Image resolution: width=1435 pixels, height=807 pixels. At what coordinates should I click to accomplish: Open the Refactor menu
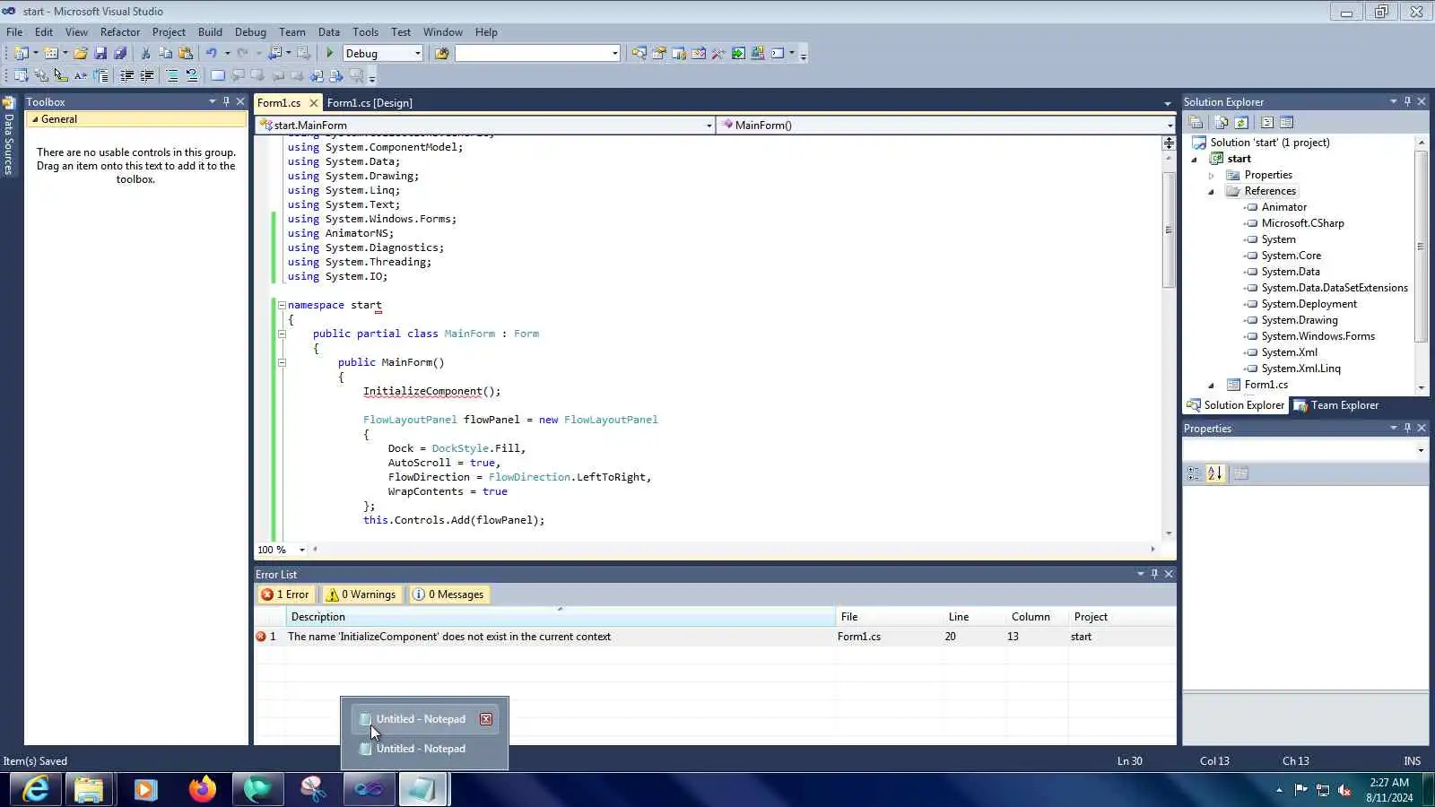[120, 32]
